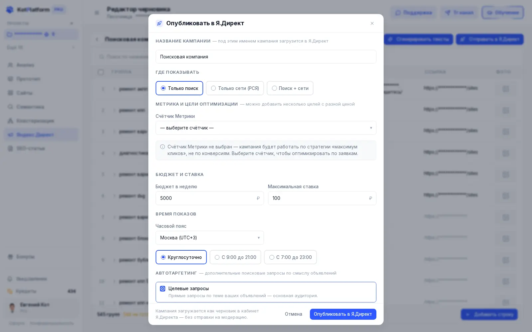Click 'Добавить строку' button in background page
Image resolution: width=532 pixels, height=332 pixels.
click(489, 314)
